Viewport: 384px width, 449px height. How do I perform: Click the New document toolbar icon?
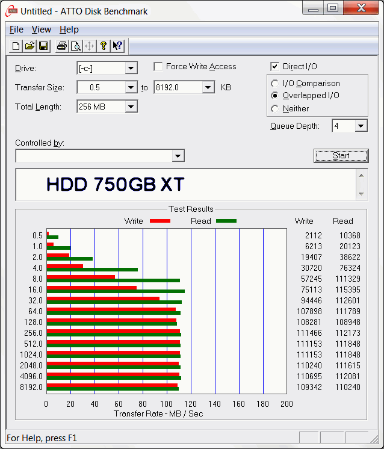click(x=16, y=46)
